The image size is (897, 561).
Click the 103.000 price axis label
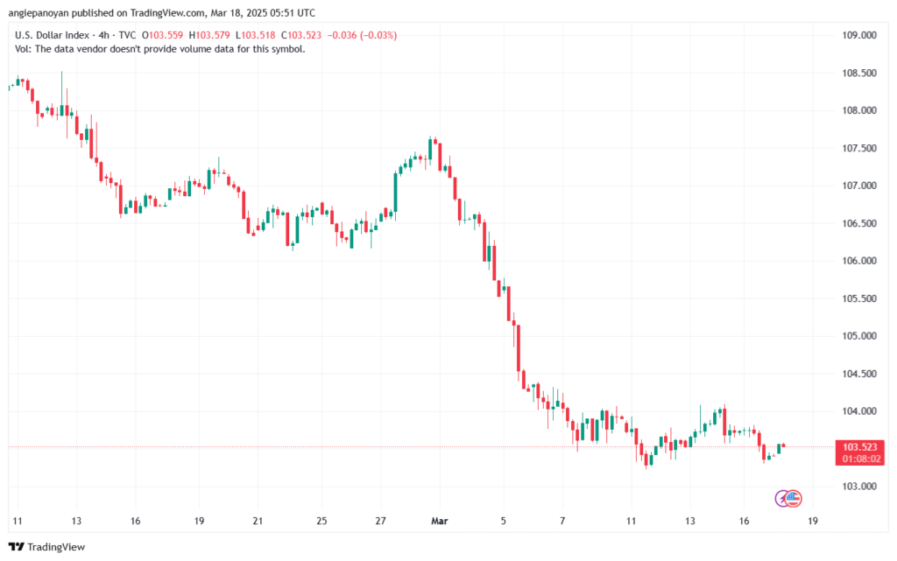(858, 486)
